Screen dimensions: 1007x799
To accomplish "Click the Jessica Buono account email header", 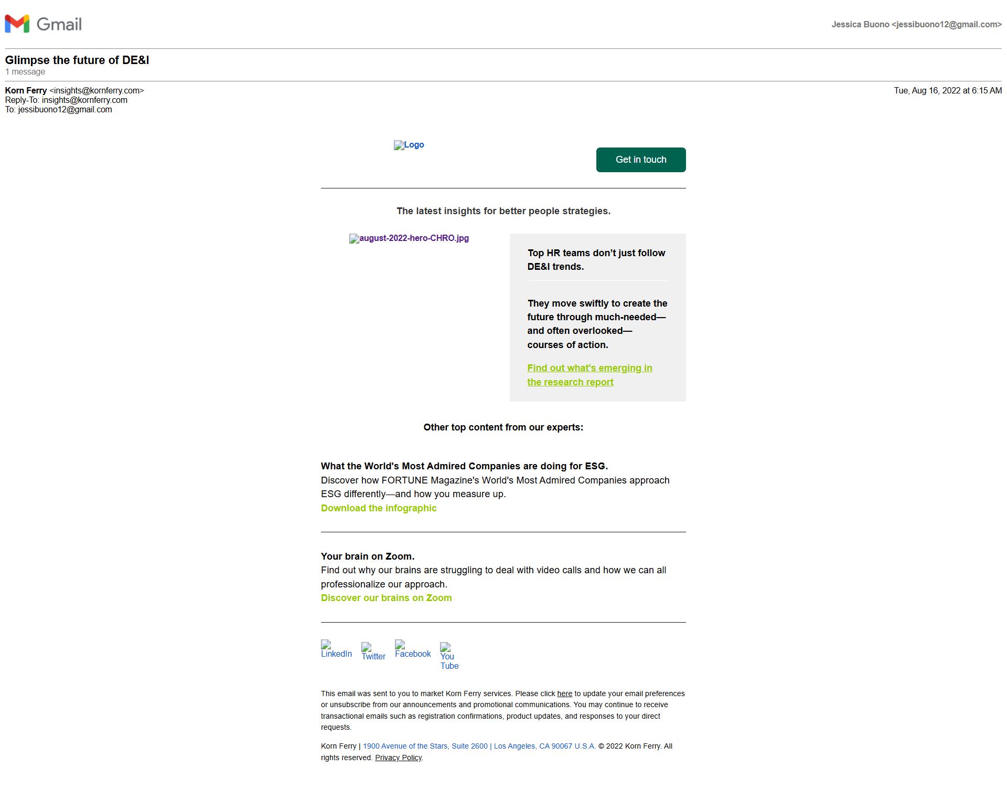I will [x=916, y=25].
